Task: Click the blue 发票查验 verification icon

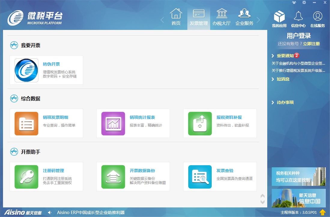Action: click(x=200, y=177)
